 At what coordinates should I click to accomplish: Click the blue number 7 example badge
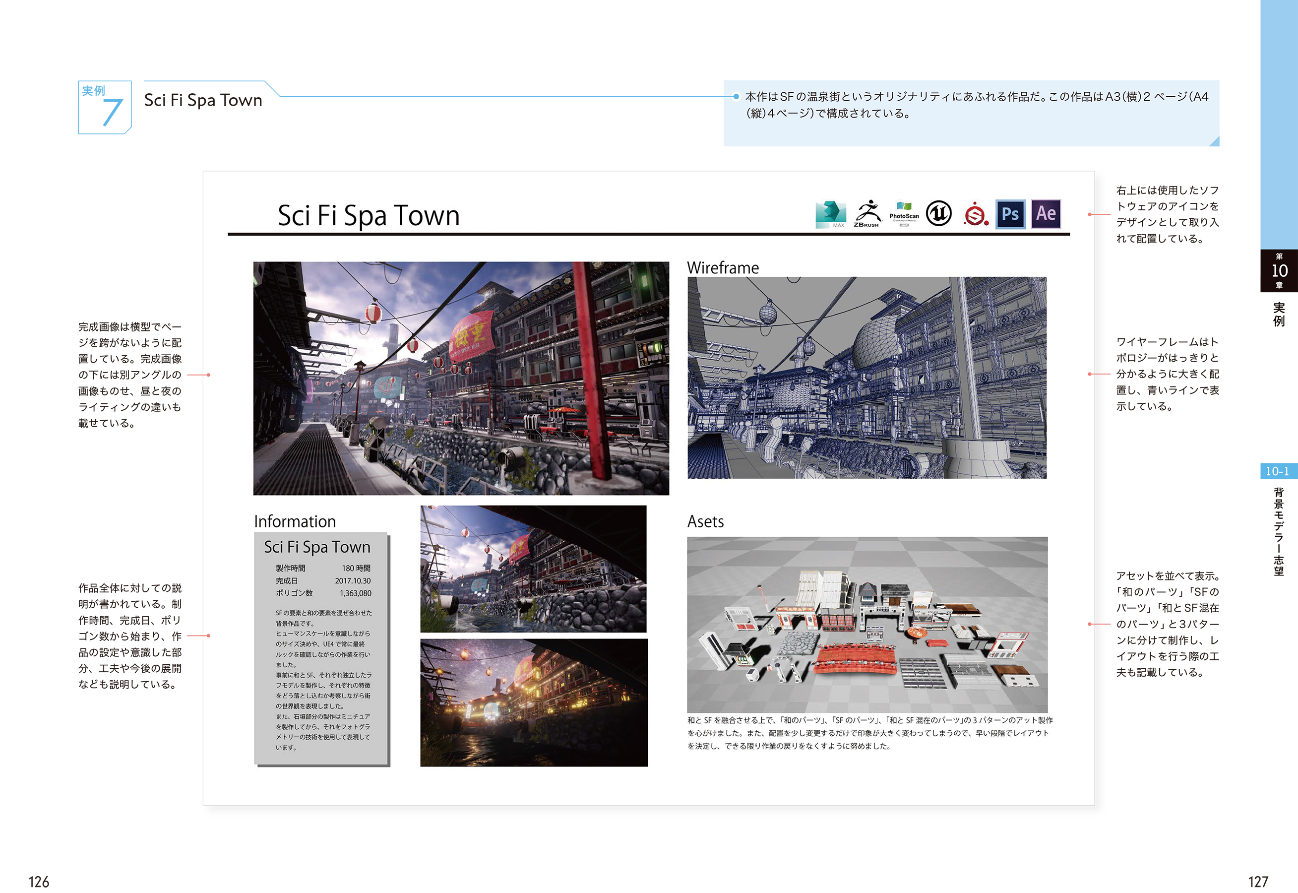tap(105, 108)
